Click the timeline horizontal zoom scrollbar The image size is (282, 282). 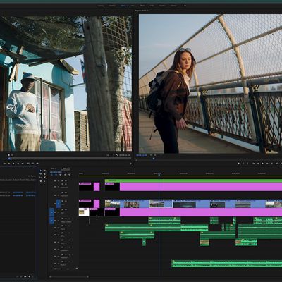point(68,277)
